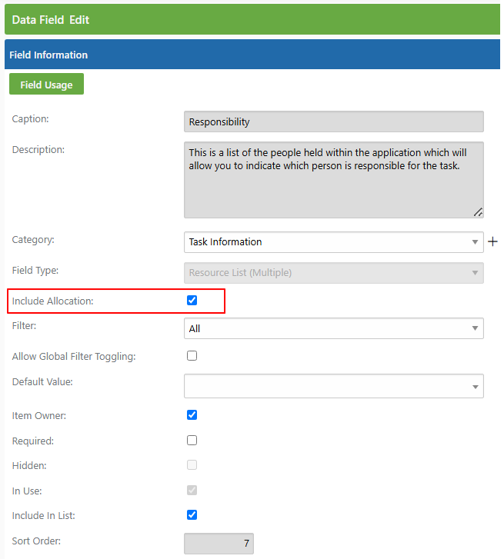Click the Sort Order field showing 7

(219, 544)
